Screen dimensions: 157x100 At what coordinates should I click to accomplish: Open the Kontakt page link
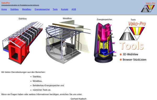tap(65, 9)
